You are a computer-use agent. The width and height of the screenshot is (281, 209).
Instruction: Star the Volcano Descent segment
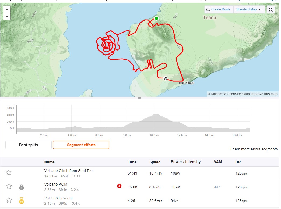pos(9,200)
